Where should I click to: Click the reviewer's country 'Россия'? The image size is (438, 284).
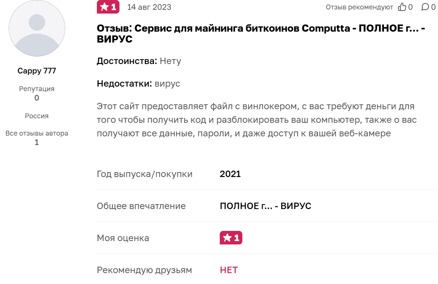(37, 116)
